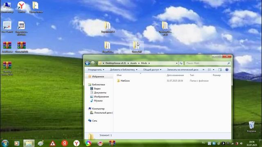The image size is (262, 147).
Task: Expand the breadcrumb arrow after Assets
Action: coord(139,63)
